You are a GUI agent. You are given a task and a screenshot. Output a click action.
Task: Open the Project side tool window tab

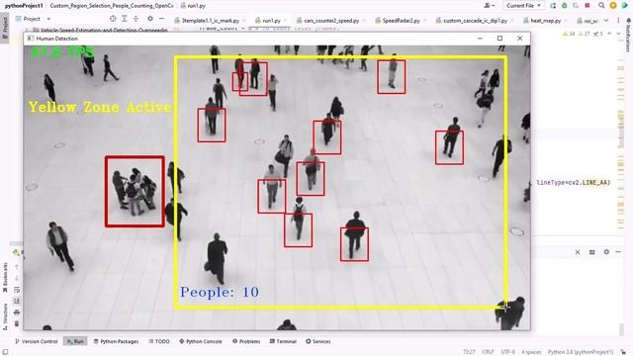(5, 28)
